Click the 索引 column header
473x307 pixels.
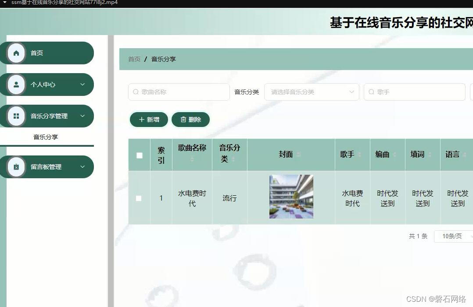[161, 155]
